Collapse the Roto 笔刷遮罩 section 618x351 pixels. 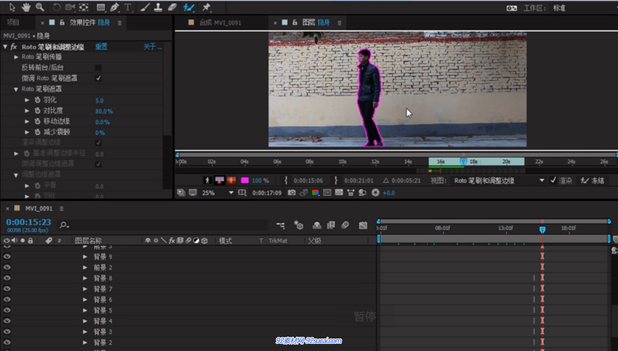point(16,89)
